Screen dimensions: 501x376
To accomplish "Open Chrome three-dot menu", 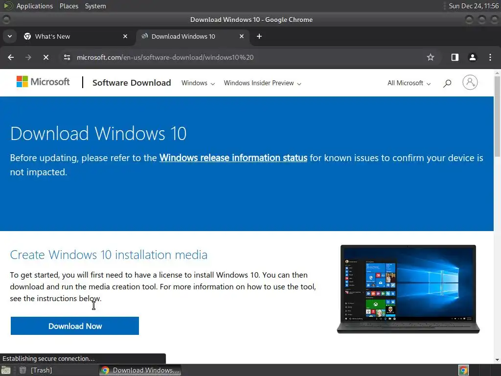I will (x=490, y=57).
